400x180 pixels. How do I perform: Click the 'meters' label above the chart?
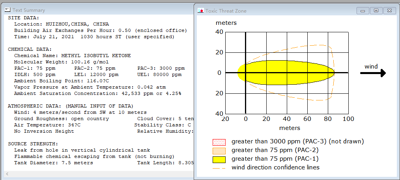226,23
